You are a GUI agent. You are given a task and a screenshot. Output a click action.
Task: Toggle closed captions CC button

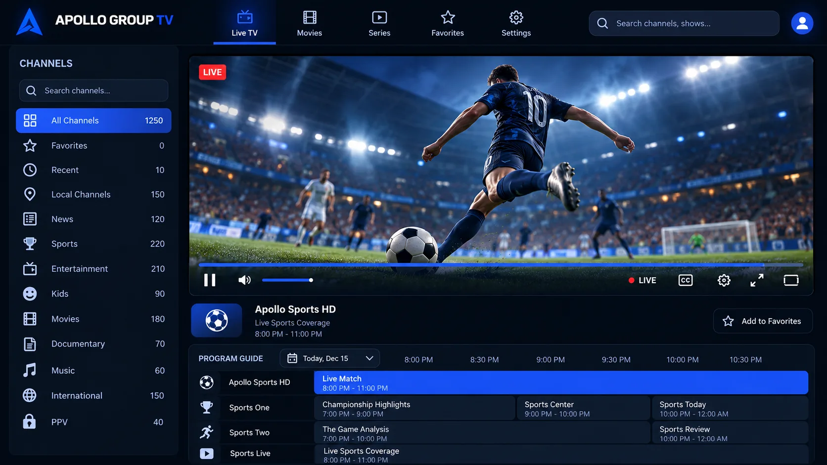coord(685,280)
